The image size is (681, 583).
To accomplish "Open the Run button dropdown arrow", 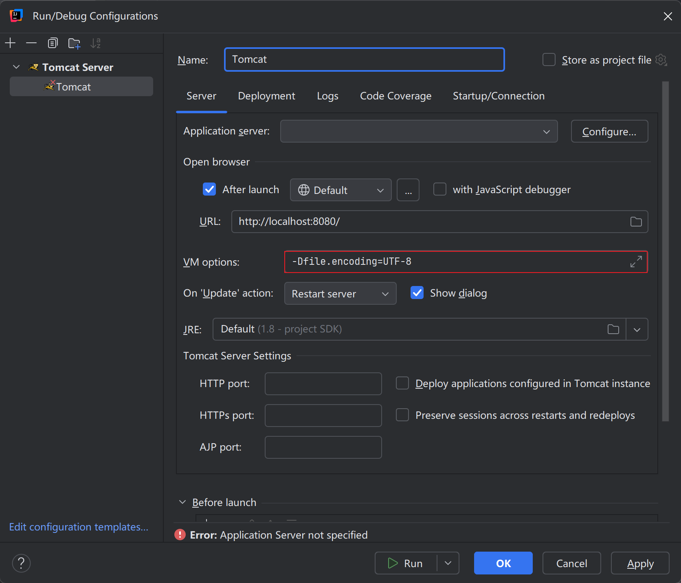I will [448, 563].
